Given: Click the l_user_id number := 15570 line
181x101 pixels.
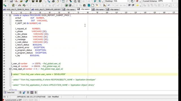Looking at the screenshot, I should 36,64.
